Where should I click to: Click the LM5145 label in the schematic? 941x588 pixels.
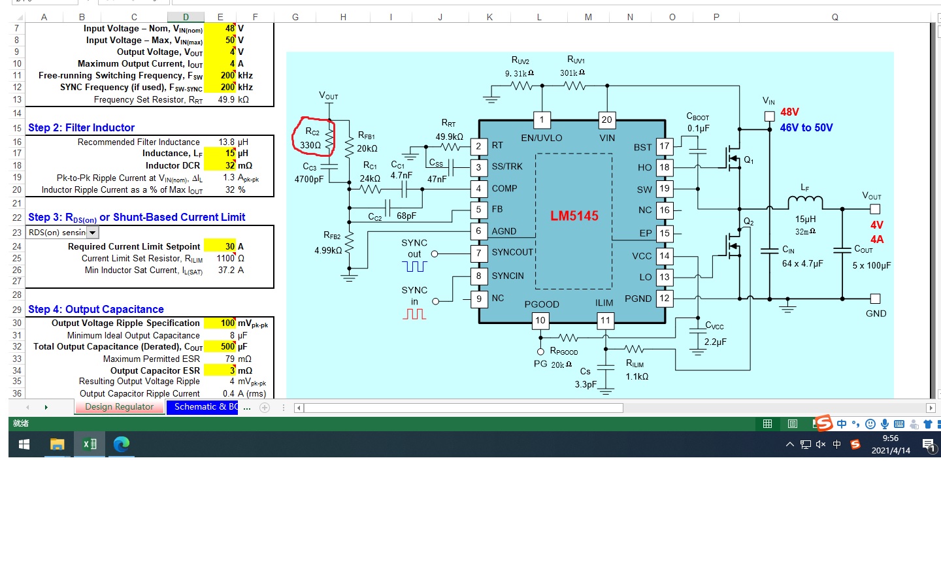(574, 216)
